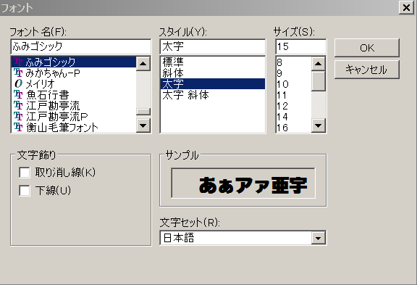Image resolution: width=417 pixels, height=285 pixels.
Task: Click the size list scroll up arrow
Action: point(319,64)
